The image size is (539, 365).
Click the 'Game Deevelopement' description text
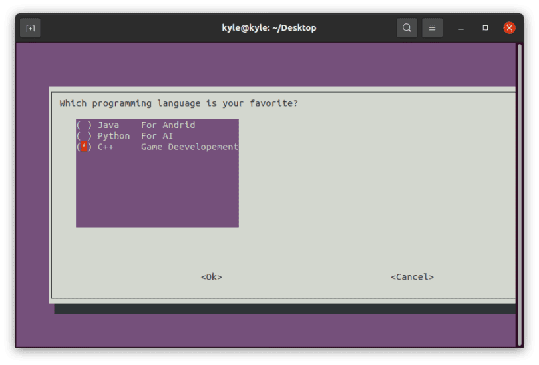[x=190, y=147]
